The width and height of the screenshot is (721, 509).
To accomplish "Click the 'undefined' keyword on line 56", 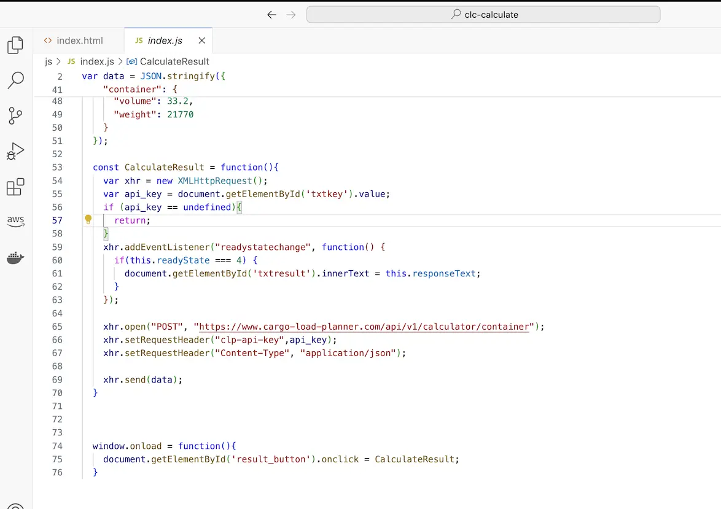I will (x=206, y=208).
